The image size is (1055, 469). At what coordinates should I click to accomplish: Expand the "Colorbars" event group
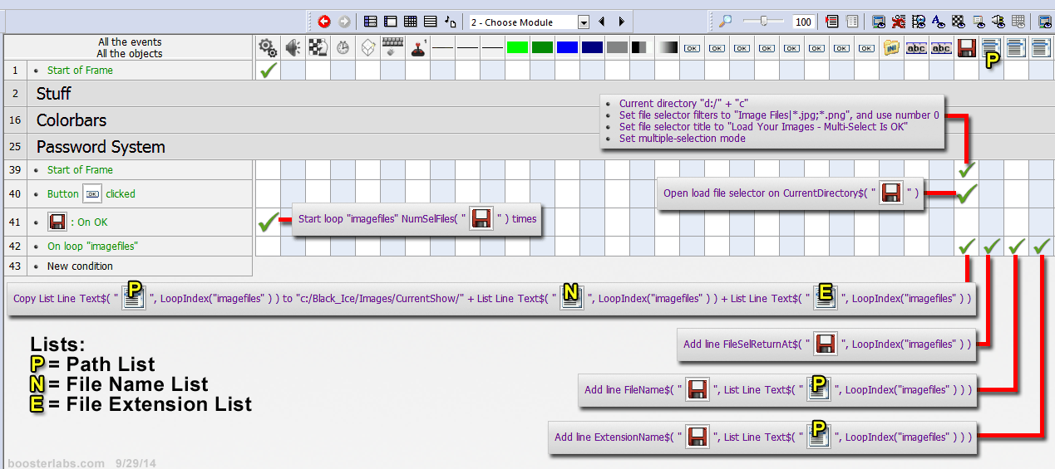click(x=71, y=120)
